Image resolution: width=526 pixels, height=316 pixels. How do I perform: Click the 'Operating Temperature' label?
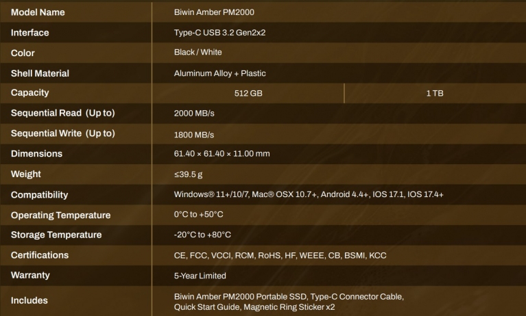61,215
